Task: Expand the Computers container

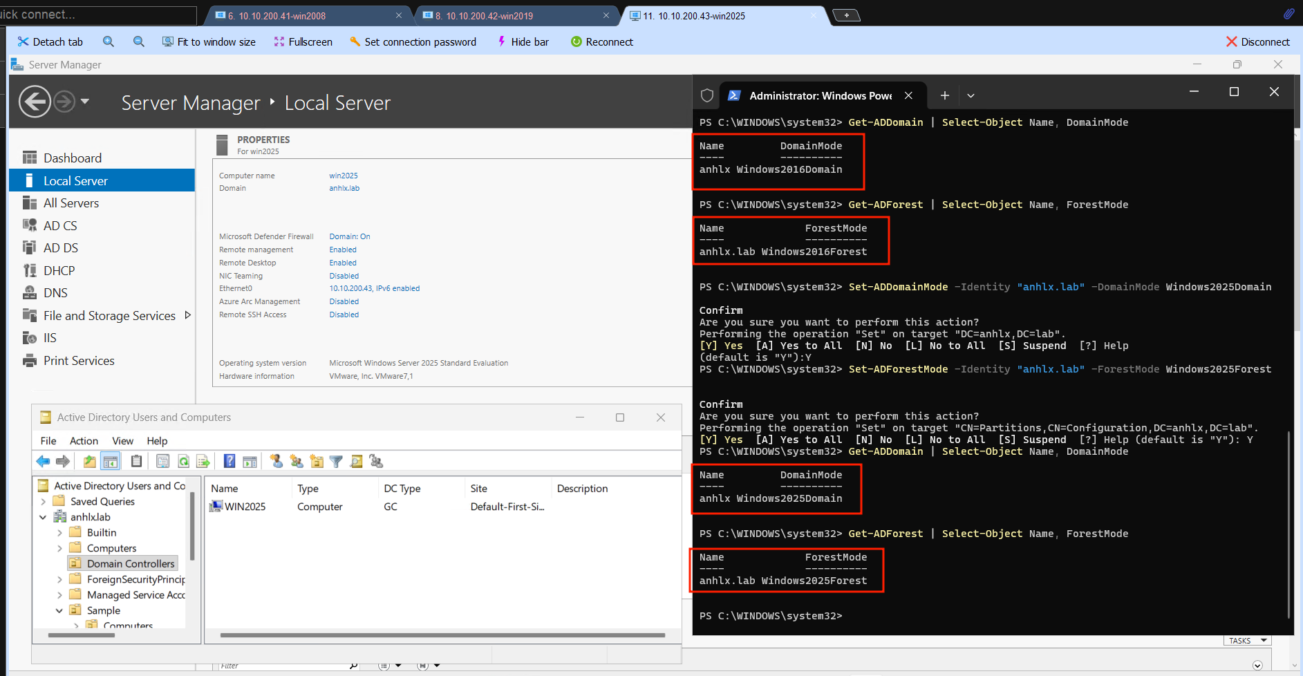Action: click(x=59, y=549)
